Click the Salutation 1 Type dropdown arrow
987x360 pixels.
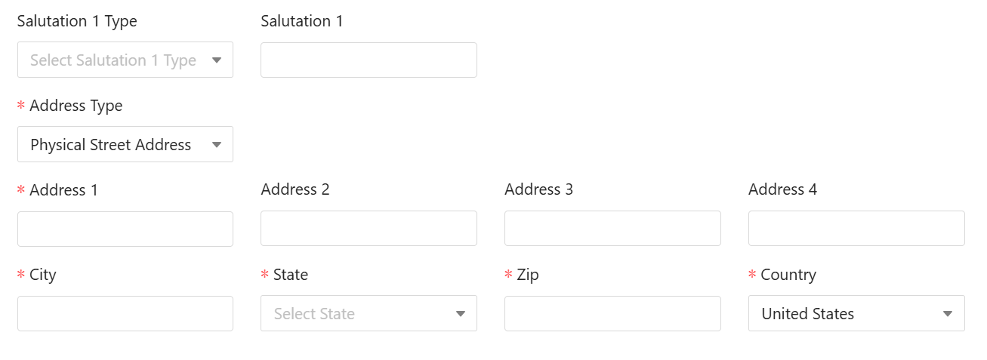(217, 60)
